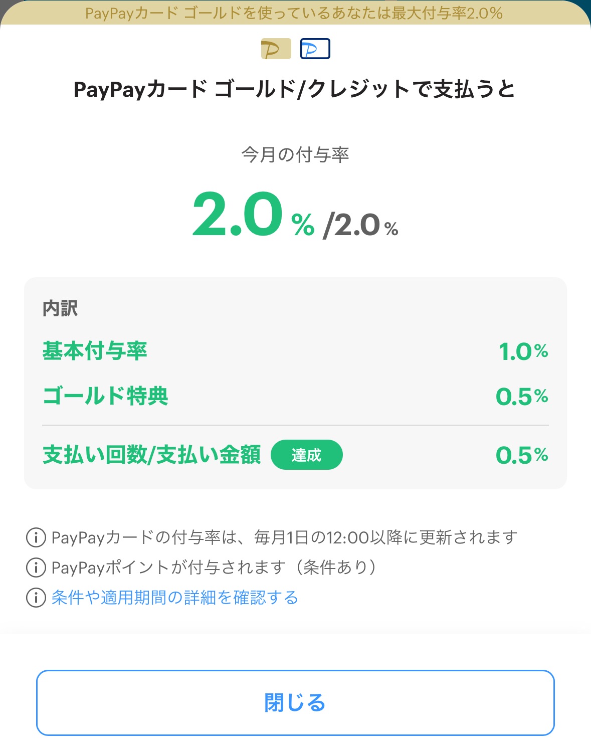The height and width of the screenshot is (752, 591).
Task: Tap the gold PayPay card icon
Action: tap(276, 49)
